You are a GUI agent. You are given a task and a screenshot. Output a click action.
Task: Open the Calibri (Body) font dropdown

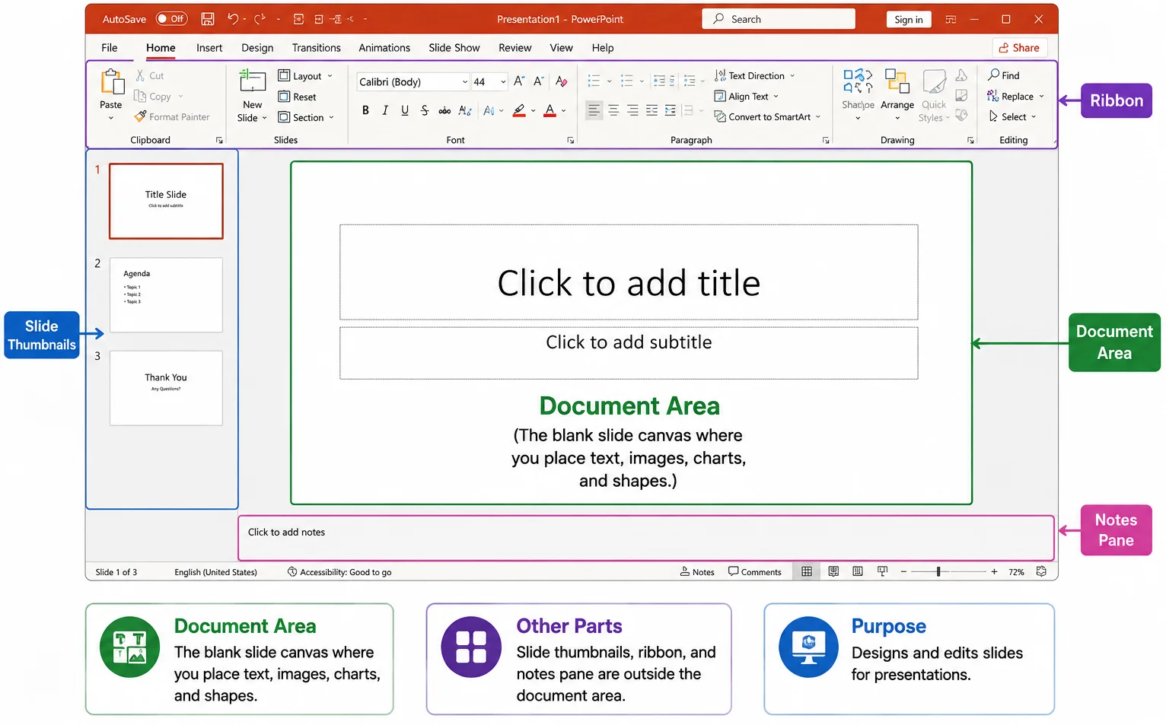click(x=465, y=82)
